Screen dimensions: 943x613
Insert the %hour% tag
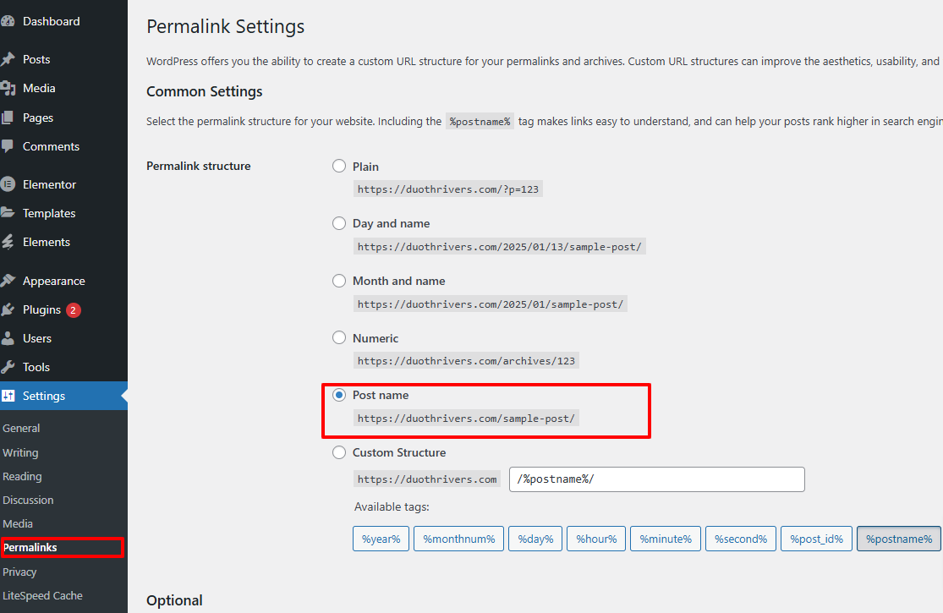point(596,539)
